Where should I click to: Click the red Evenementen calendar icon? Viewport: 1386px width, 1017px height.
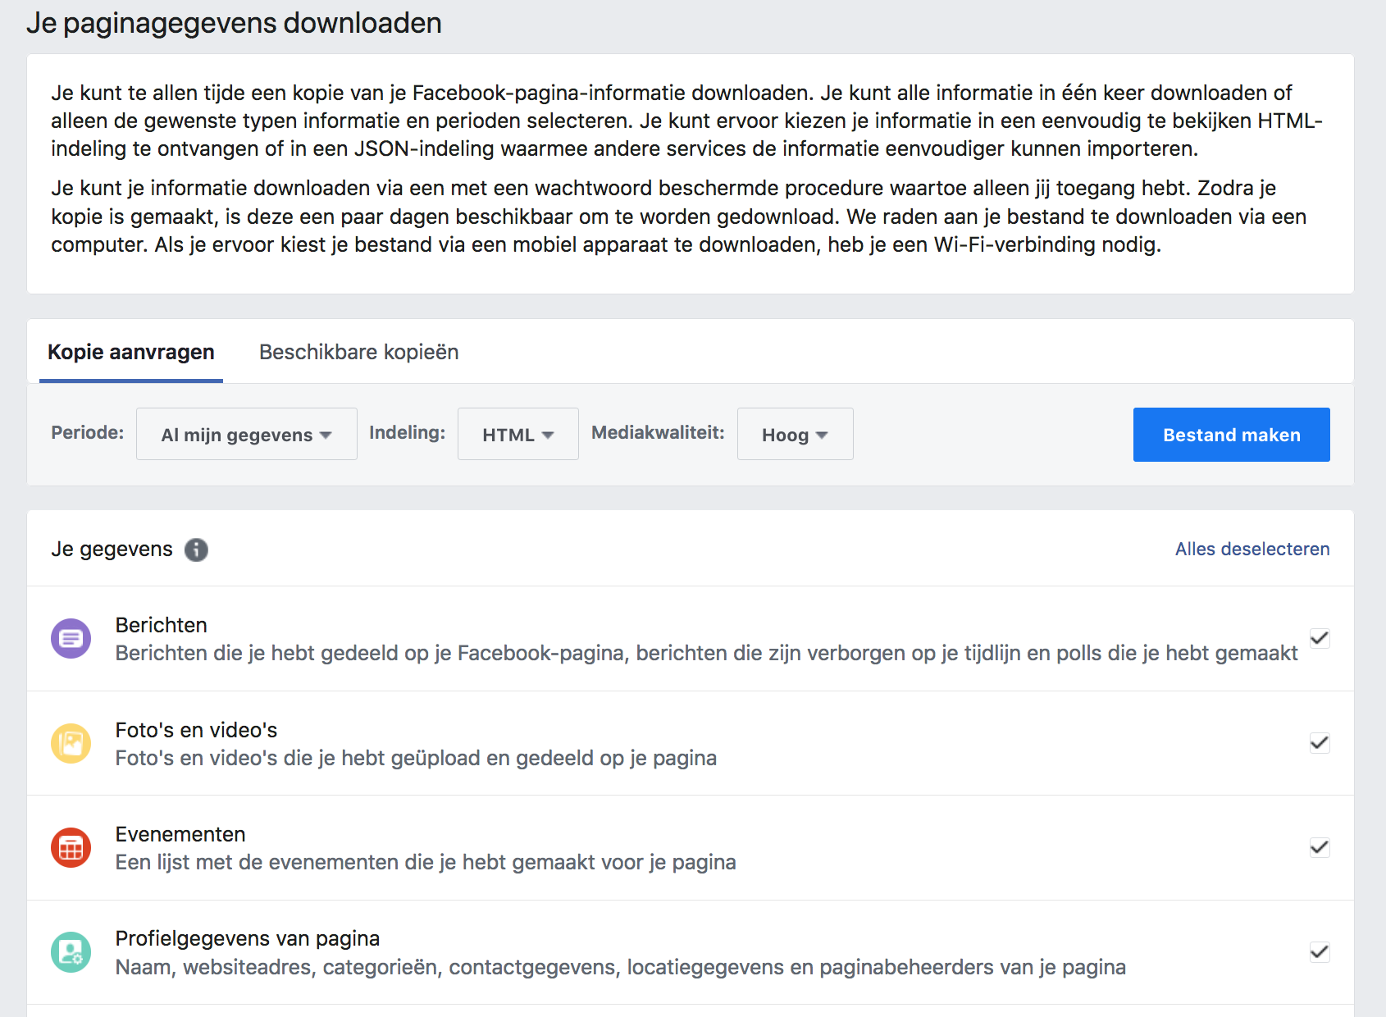[71, 848]
